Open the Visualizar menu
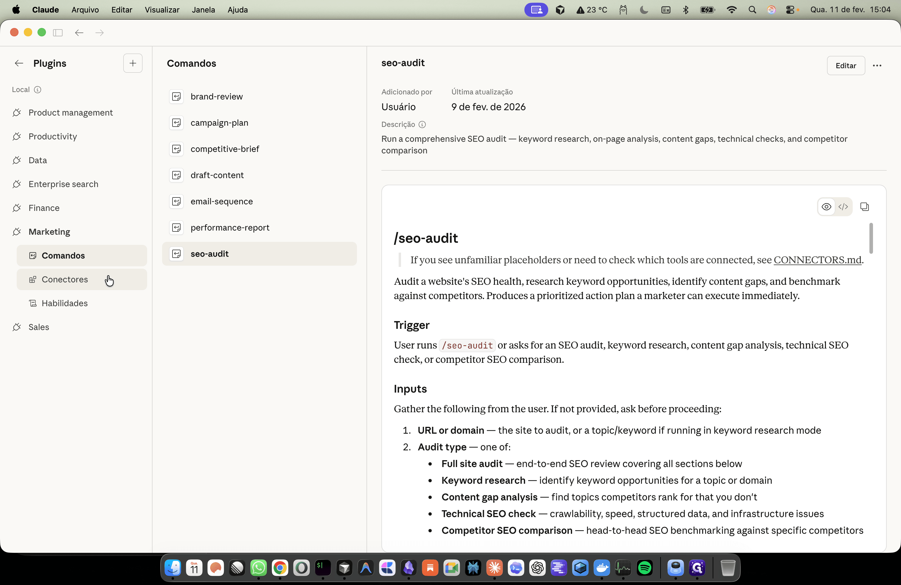Image resolution: width=901 pixels, height=585 pixels. pos(162,10)
